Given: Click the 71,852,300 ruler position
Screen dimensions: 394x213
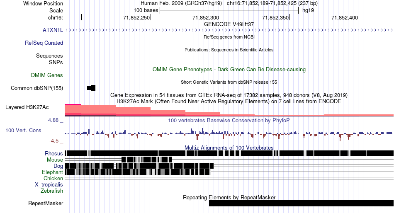Looking at the screenshot, I should (206, 18).
